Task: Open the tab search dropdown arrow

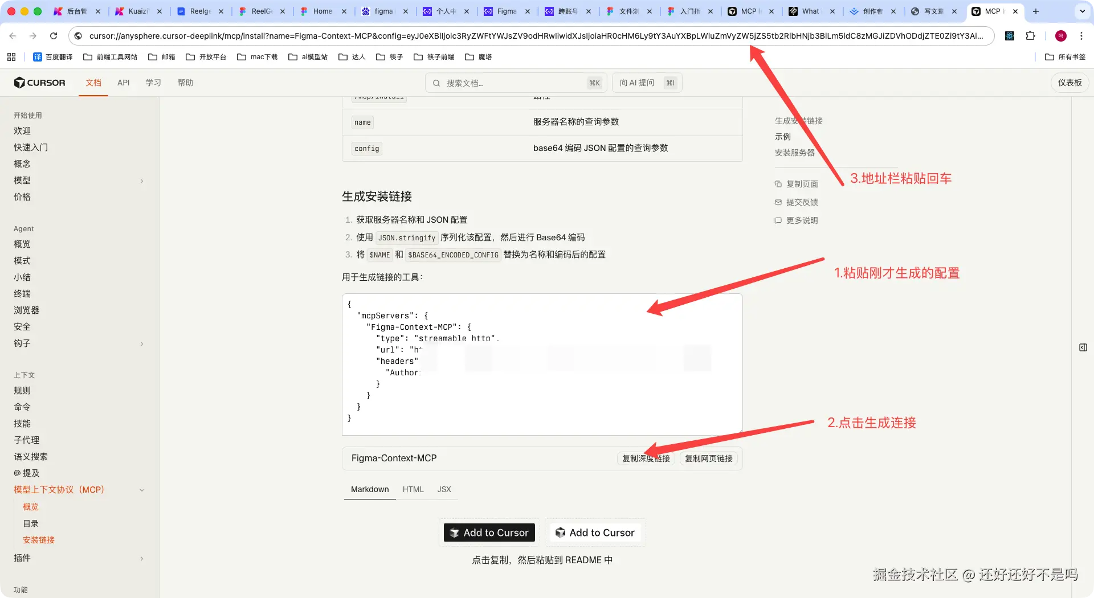Action: pyautogui.click(x=1083, y=11)
